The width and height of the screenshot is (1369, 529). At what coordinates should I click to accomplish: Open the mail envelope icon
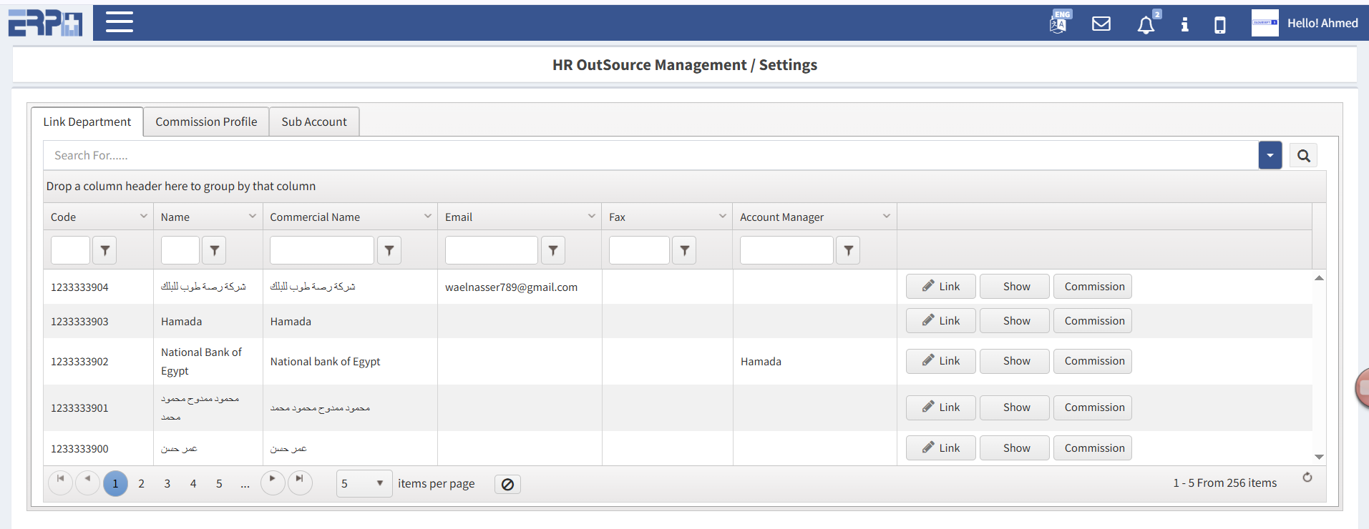[1101, 24]
